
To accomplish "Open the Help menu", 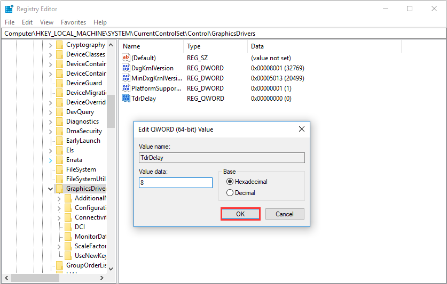I will [100, 22].
